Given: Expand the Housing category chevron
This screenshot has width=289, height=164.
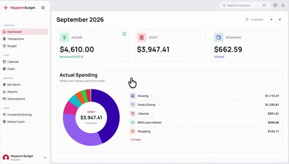Looking at the screenshot, I should point(152,96).
